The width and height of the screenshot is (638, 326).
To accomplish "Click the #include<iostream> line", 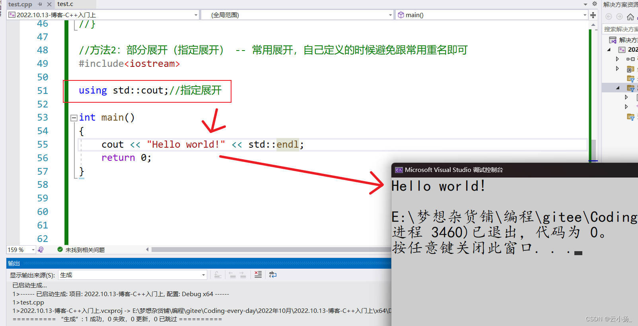I will tap(129, 64).
